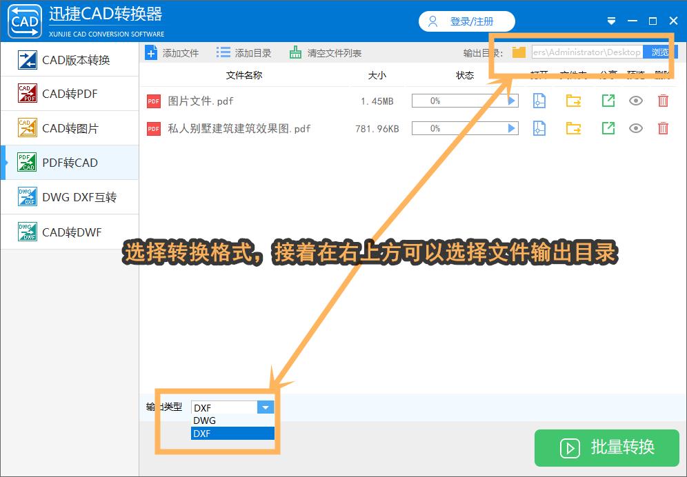The height and width of the screenshot is (477, 687).
Task: Click the dropdown arrow in the title bar
Action: (611, 21)
